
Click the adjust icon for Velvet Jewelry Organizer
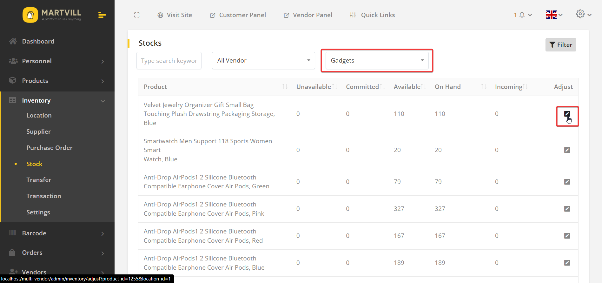tap(567, 114)
